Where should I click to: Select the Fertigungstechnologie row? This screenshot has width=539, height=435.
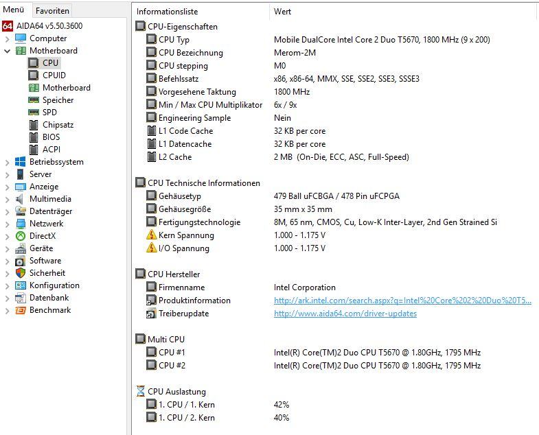(335, 222)
